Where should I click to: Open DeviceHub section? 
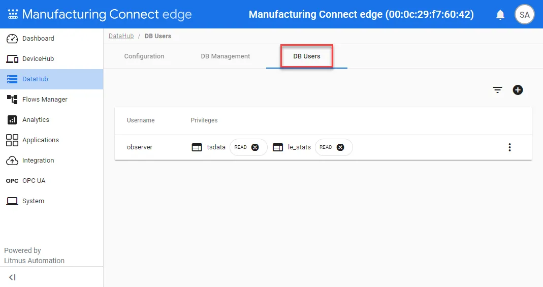coord(52,59)
